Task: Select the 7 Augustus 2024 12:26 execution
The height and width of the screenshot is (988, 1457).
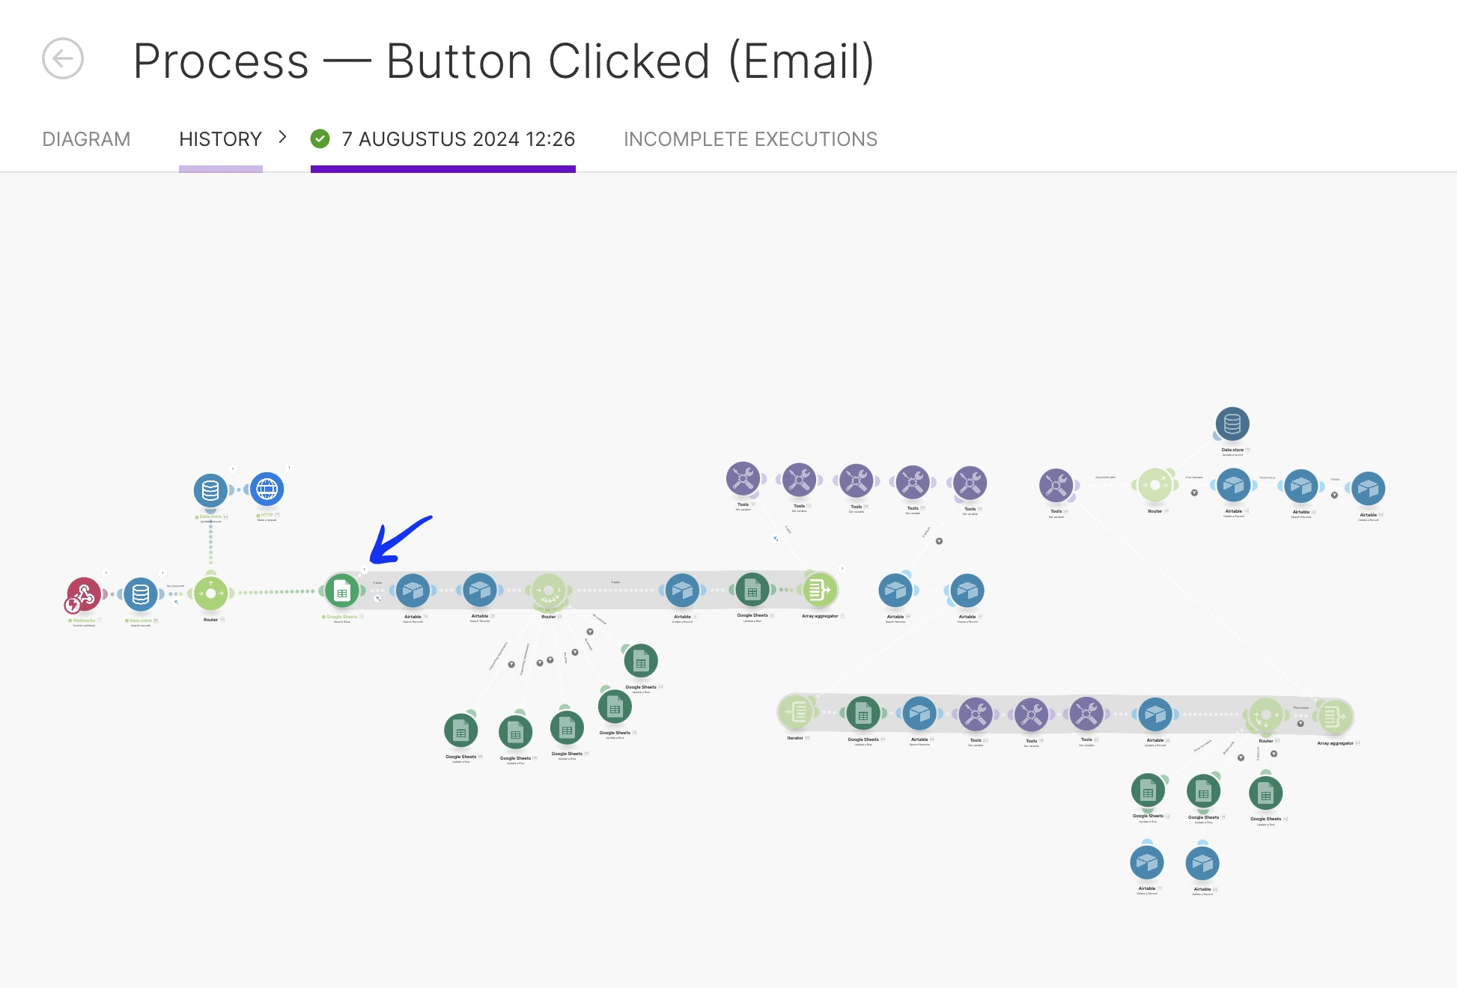Action: click(458, 139)
